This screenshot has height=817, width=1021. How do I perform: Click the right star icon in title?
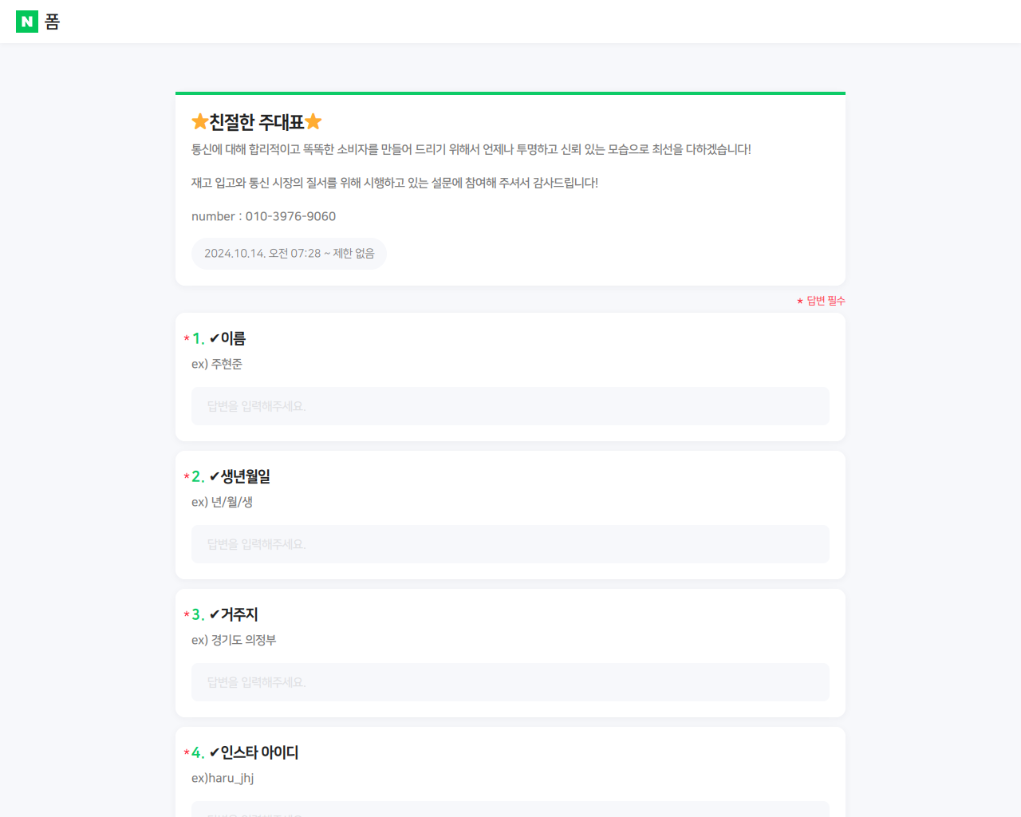tap(313, 121)
